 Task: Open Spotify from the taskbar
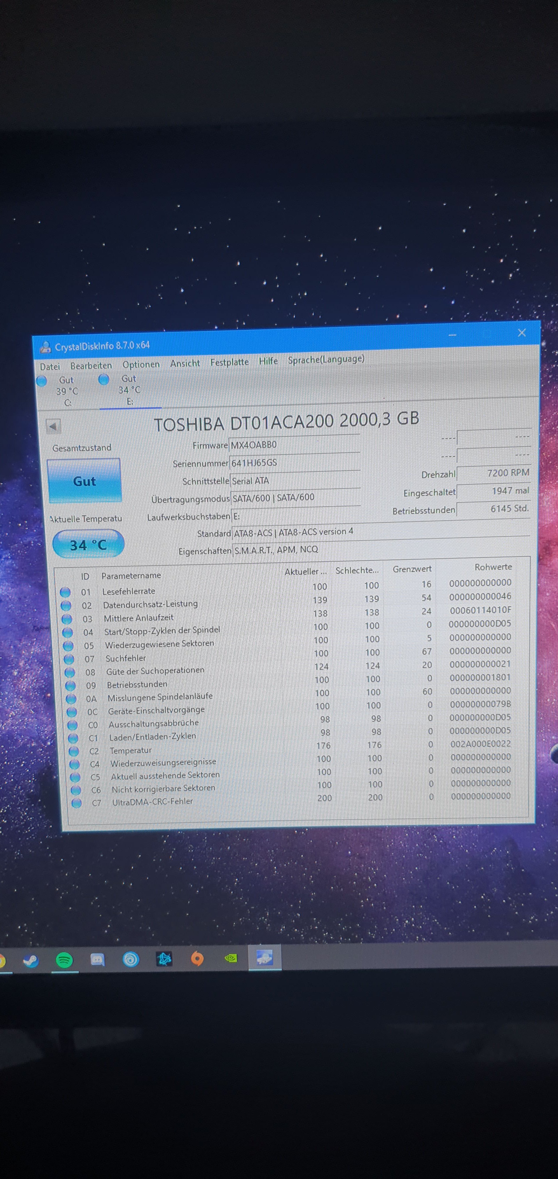pyautogui.click(x=64, y=960)
